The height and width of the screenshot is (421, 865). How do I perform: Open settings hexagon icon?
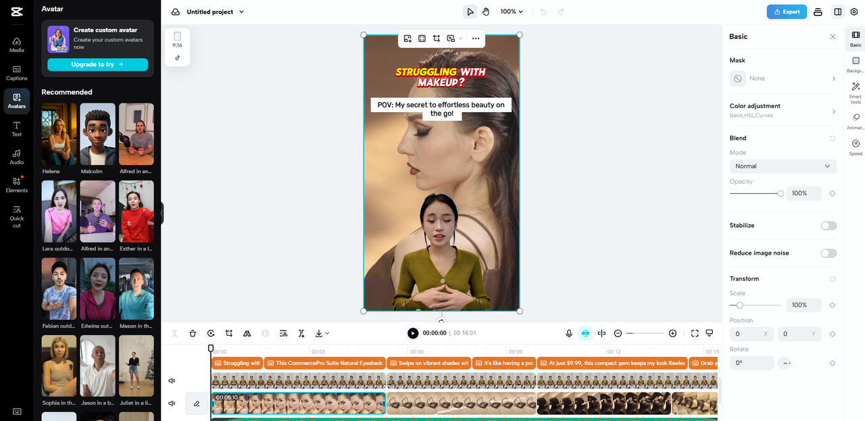click(x=854, y=11)
